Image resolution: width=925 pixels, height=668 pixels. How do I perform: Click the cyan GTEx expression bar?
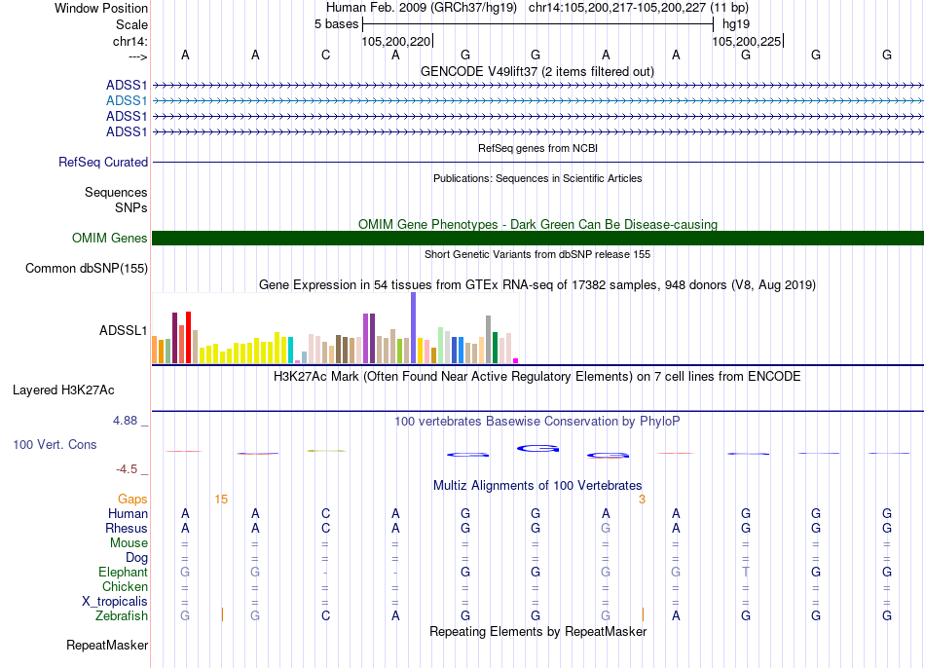pos(290,350)
